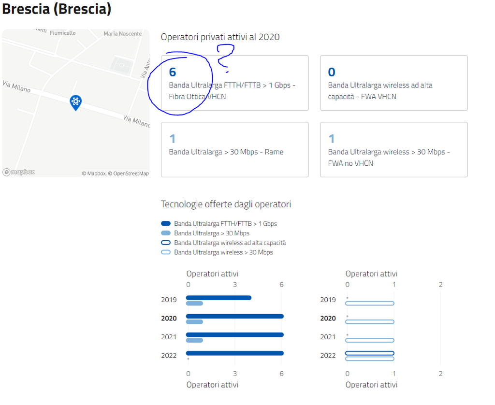Click the 2020 dark blue FTTH bar
The height and width of the screenshot is (405, 495).
click(x=234, y=316)
